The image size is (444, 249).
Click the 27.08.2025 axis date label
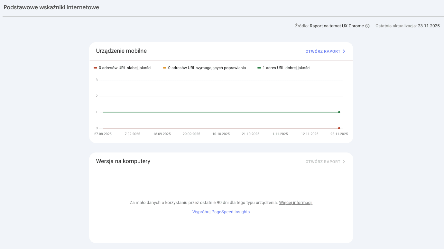click(103, 134)
